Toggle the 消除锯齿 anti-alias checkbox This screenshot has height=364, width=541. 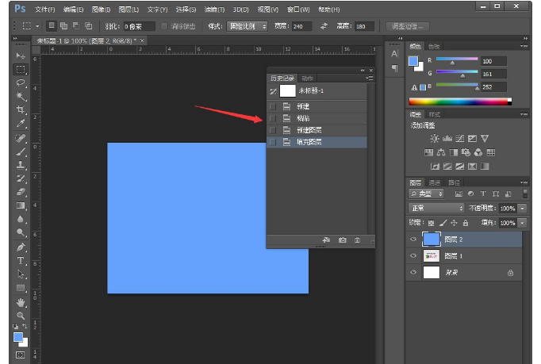(x=164, y=26)
